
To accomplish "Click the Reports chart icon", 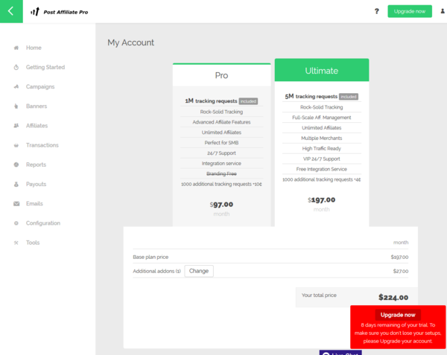I will (x=16, y=164).
